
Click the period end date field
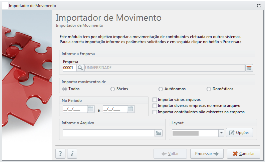click(115, 109)
